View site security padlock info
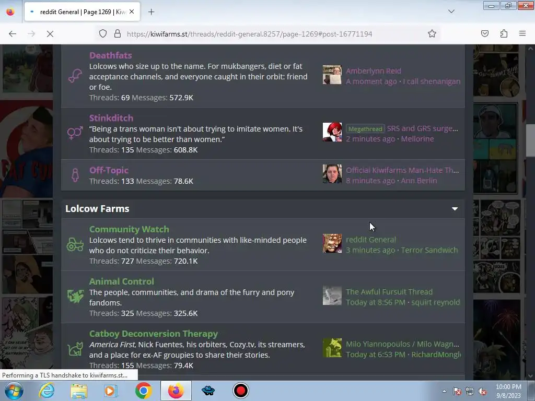This screenshot has width=535, height=401. [x=118, y=34]
